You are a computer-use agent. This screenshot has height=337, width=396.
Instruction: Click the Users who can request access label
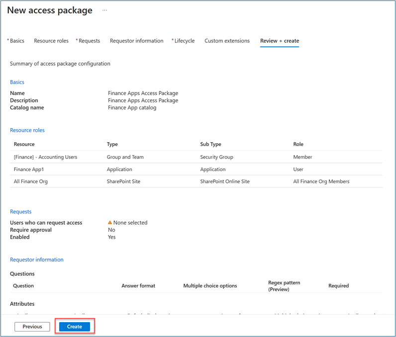point(46,223)
